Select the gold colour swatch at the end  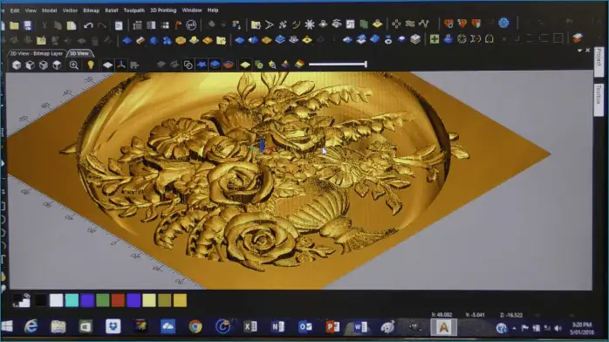click(180, 300)
